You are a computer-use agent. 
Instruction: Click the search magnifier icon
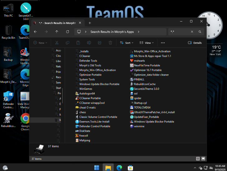click(200, 32)
